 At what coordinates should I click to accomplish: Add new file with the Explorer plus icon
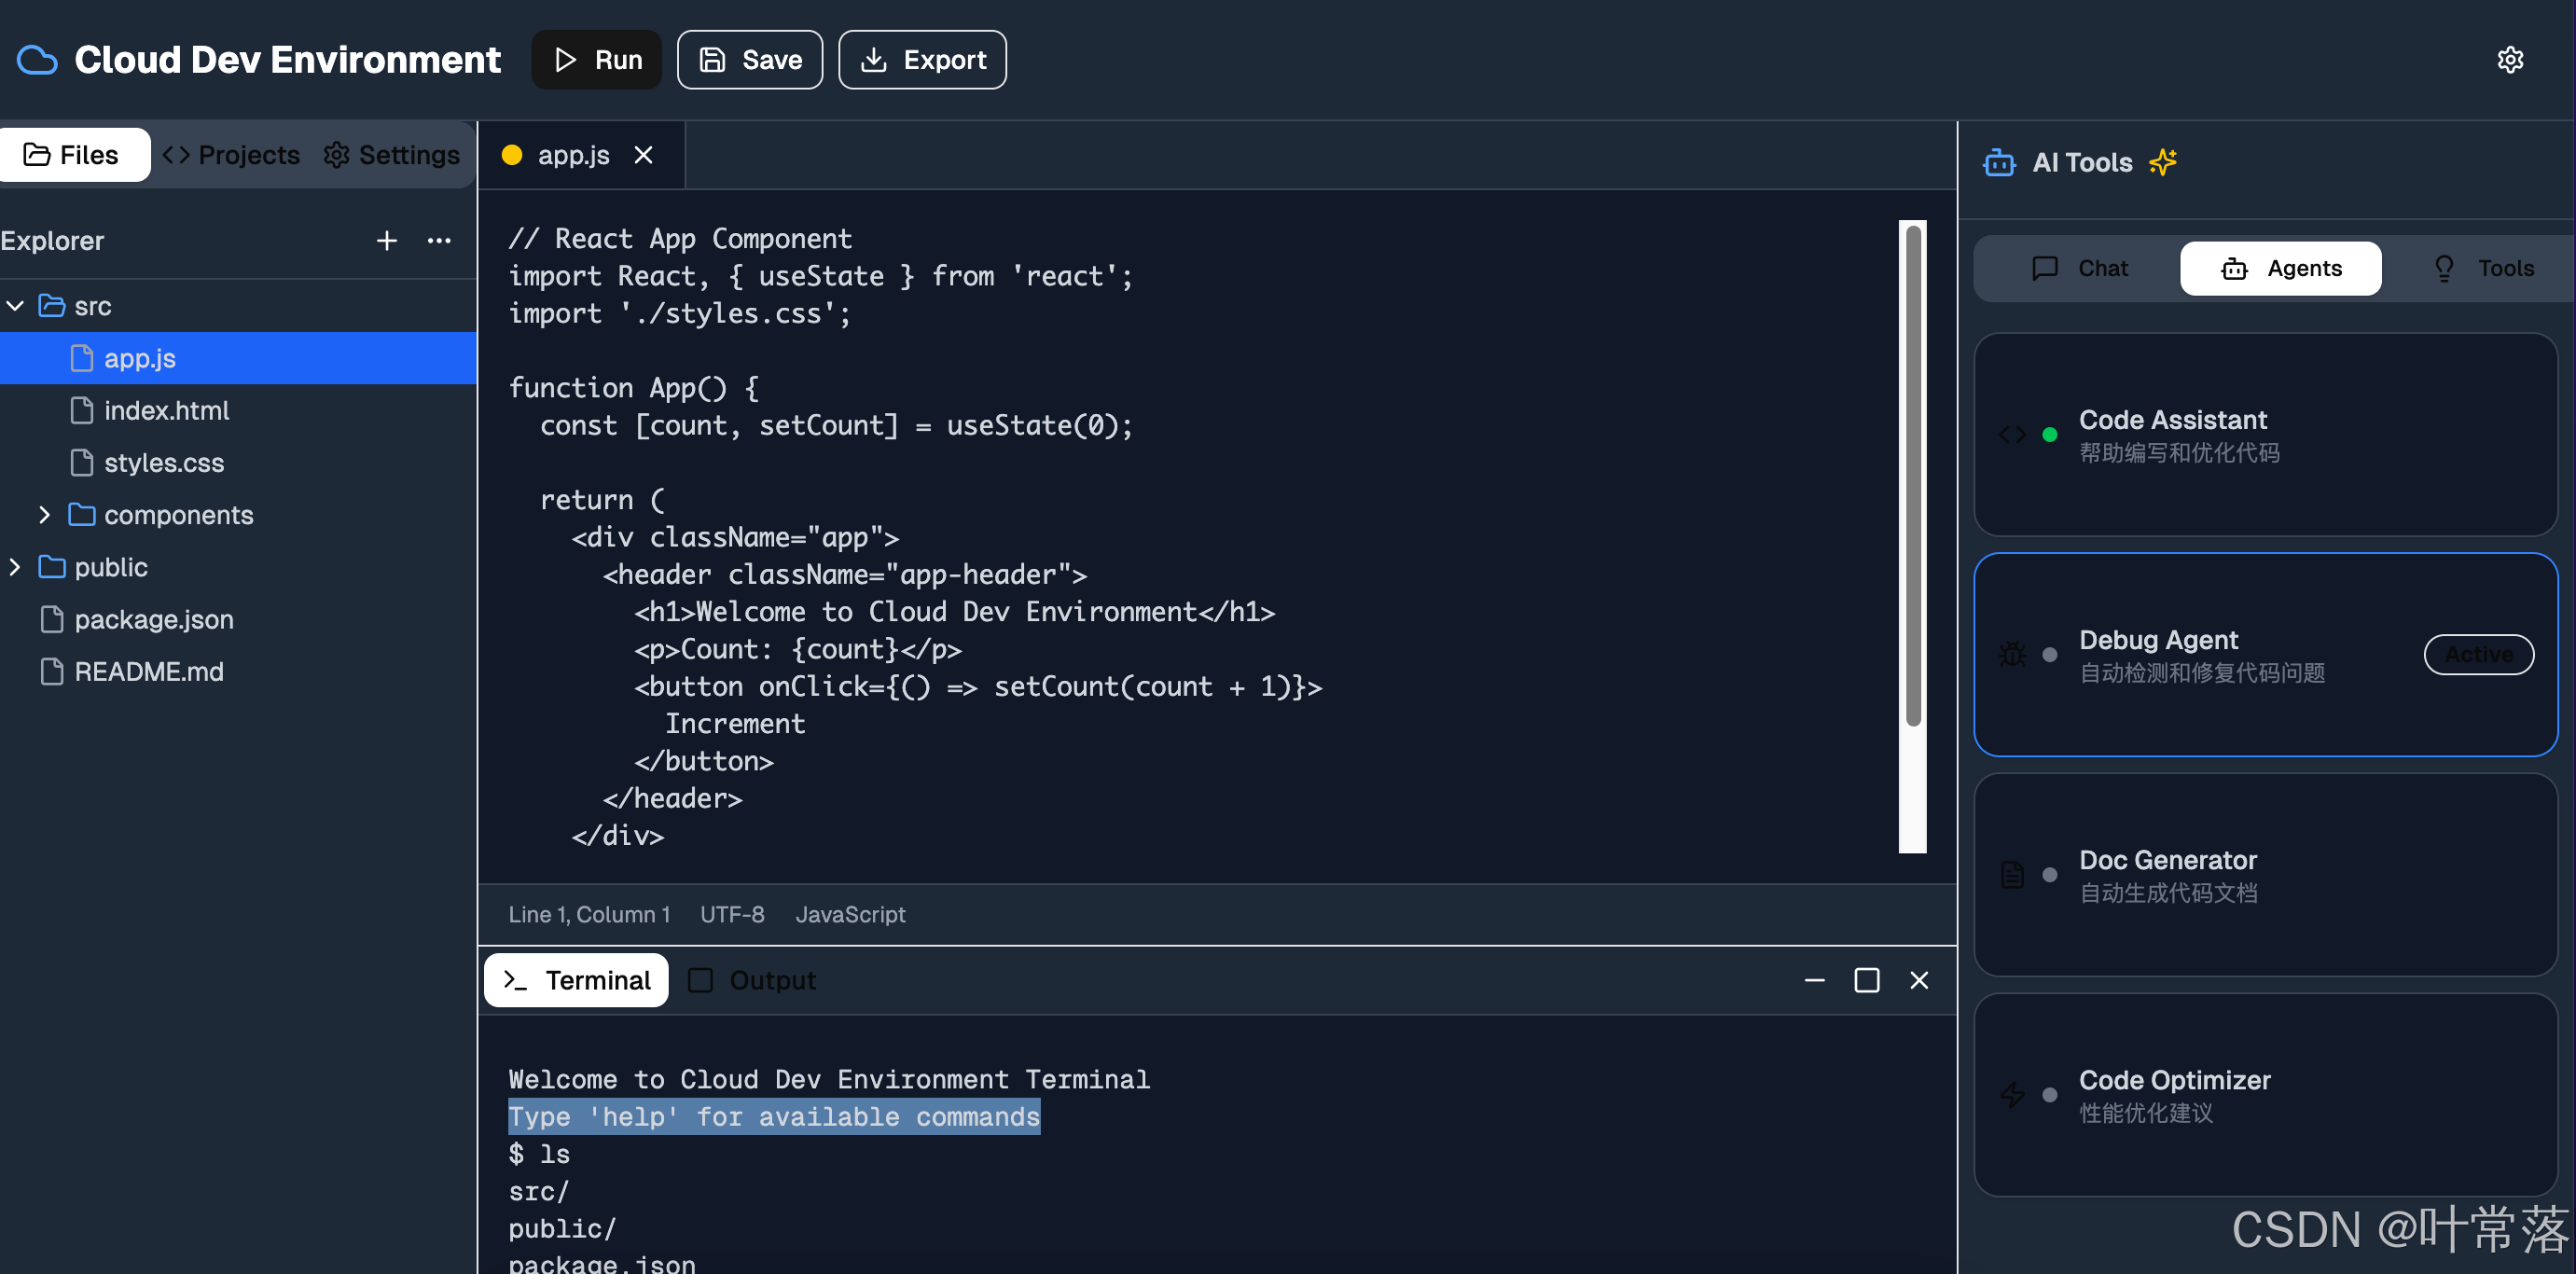tap(387, 241)
